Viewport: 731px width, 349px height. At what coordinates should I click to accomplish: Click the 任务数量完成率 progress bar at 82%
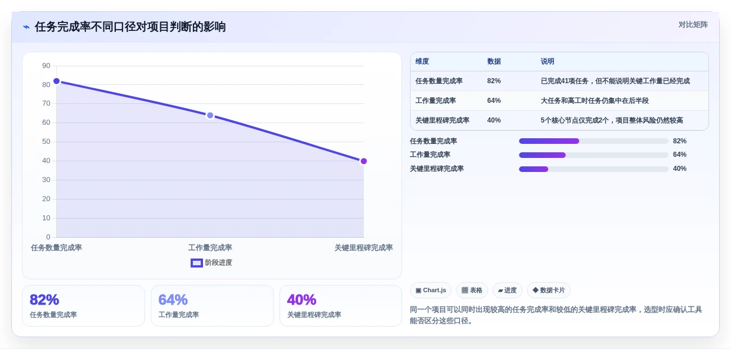[594, 141]
